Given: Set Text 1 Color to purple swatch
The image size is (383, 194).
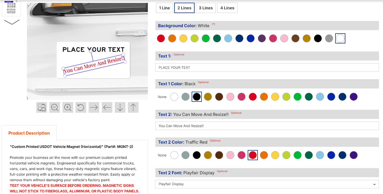Looking at the screenshot, I should click(x=354, y=97).
